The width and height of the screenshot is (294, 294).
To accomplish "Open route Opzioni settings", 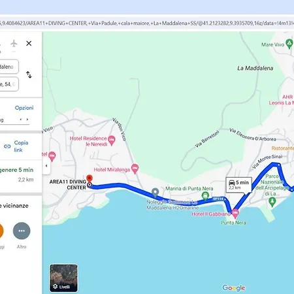I will click(24, 108).
